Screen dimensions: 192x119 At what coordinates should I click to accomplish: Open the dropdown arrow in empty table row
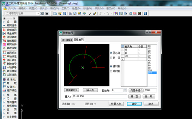tap(123, 59)
